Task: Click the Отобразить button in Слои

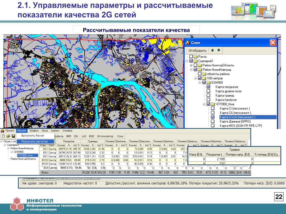Action: 197,50
